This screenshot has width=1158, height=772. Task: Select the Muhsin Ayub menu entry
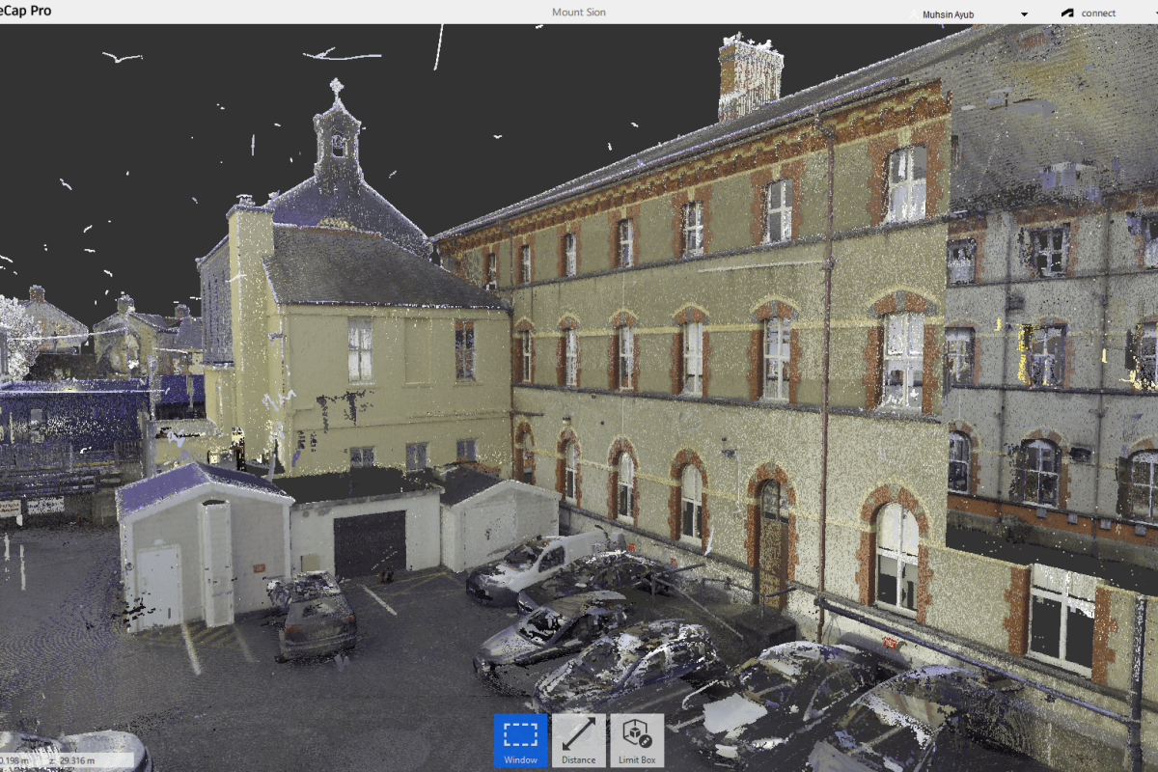[x=947, y=13]
